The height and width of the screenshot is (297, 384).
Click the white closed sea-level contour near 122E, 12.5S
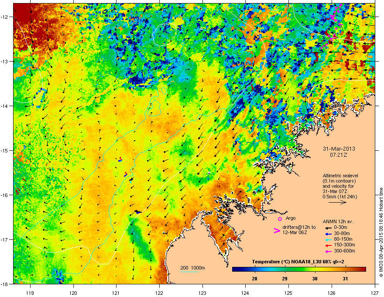point(165,34)
